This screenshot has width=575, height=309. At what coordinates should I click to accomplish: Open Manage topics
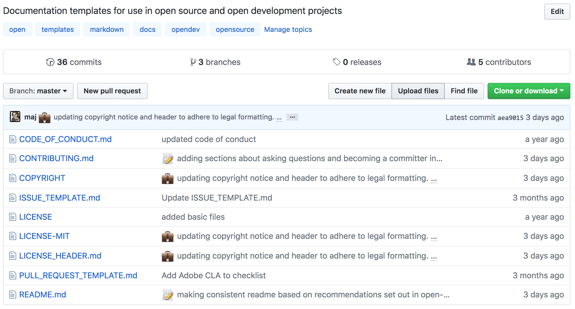click(x=288, y=29)
